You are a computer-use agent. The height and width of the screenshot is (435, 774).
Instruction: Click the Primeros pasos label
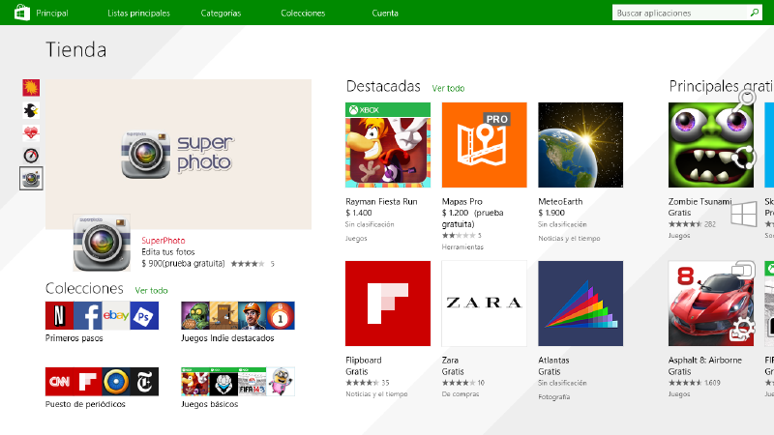[74, 338]
